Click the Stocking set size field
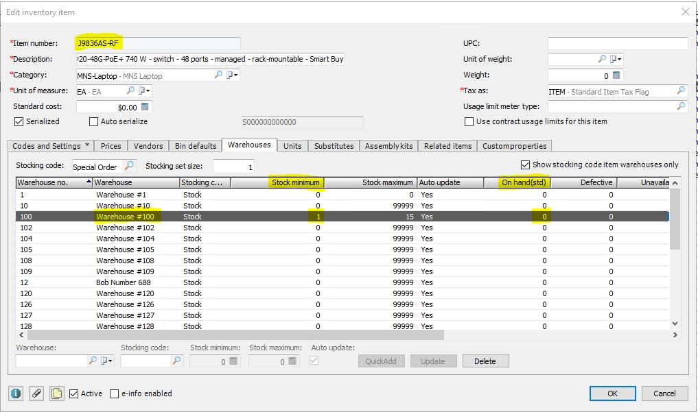Viewport: 698px width, 412px height. [x=234, y=167]
